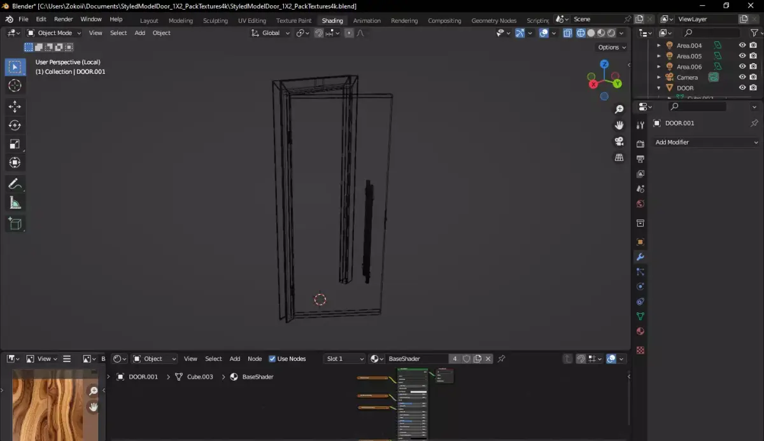This screenshot has height=441, width=764.
Task: Open the View Layer properties tab
Action: (640, 174)
